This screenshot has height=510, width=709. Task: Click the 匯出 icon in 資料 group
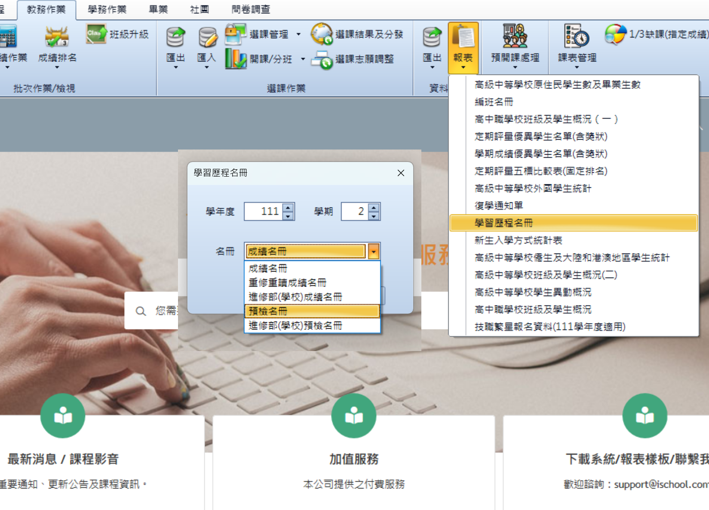click(x=432, y=37)
